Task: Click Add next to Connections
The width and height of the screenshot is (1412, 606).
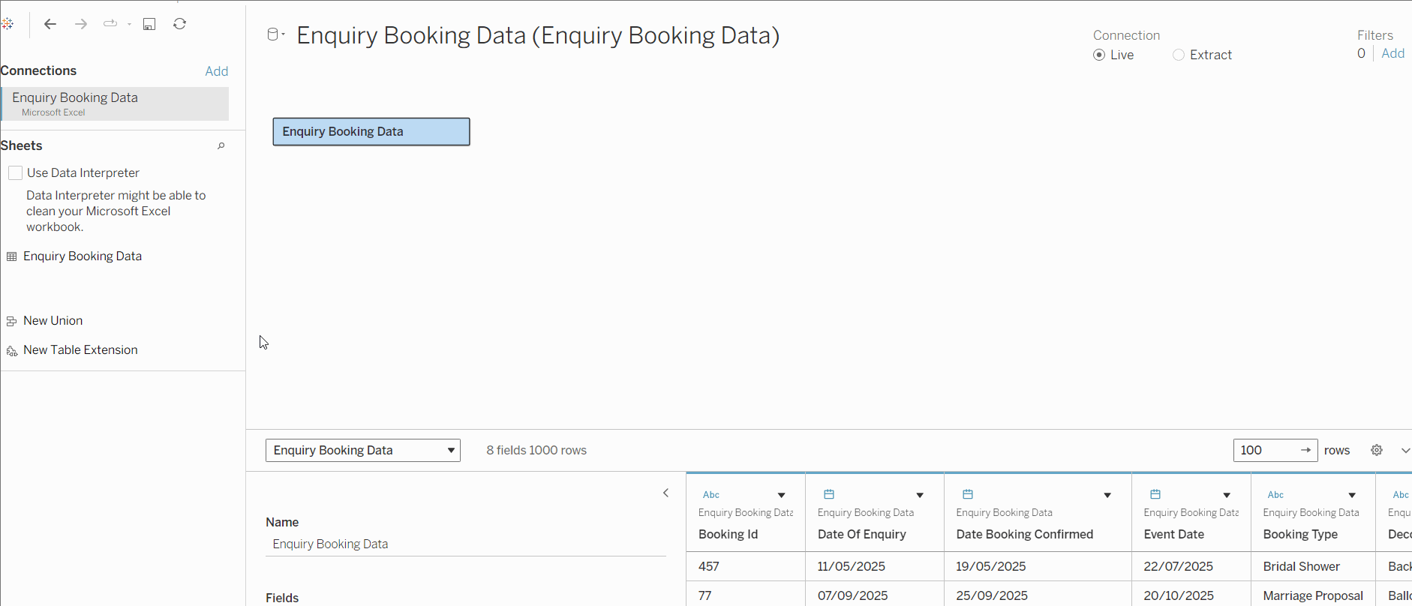Action: pos(216,71)
